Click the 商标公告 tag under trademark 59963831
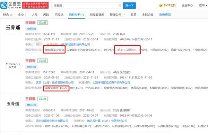Screen dimensions: 208x135 coord(32,105)
